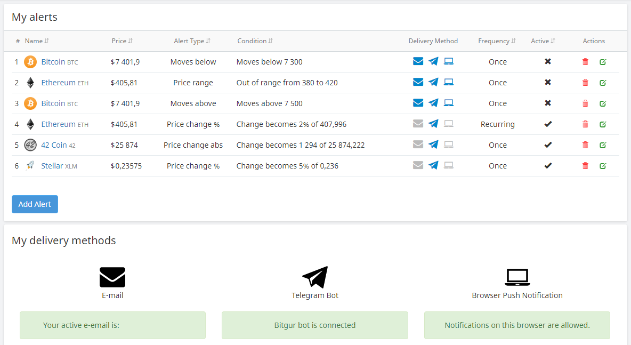
Task: Click the large Telegram Bot icon
Action: [315, 277]
